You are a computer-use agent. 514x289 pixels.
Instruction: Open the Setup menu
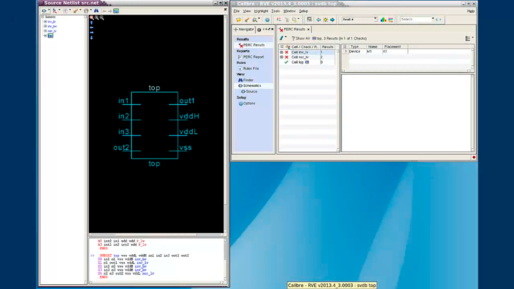point(303,11)
